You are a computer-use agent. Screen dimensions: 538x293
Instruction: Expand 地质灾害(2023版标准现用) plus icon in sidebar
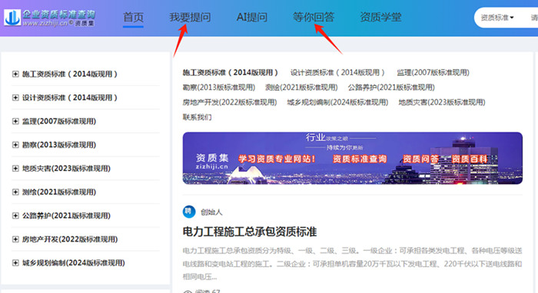pyautogui.click(x=15, y=169)
